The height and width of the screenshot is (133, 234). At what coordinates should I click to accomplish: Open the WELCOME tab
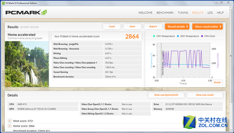tap(146, 13)
